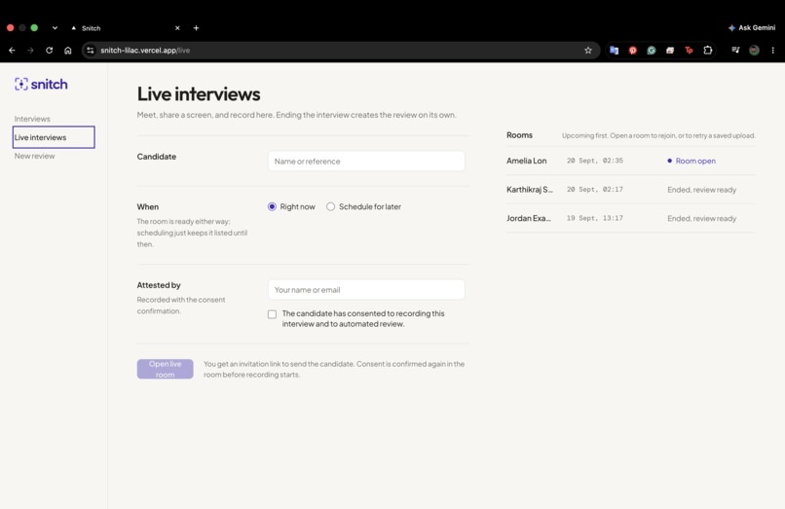View site information icon in address bar

[91, 50]
